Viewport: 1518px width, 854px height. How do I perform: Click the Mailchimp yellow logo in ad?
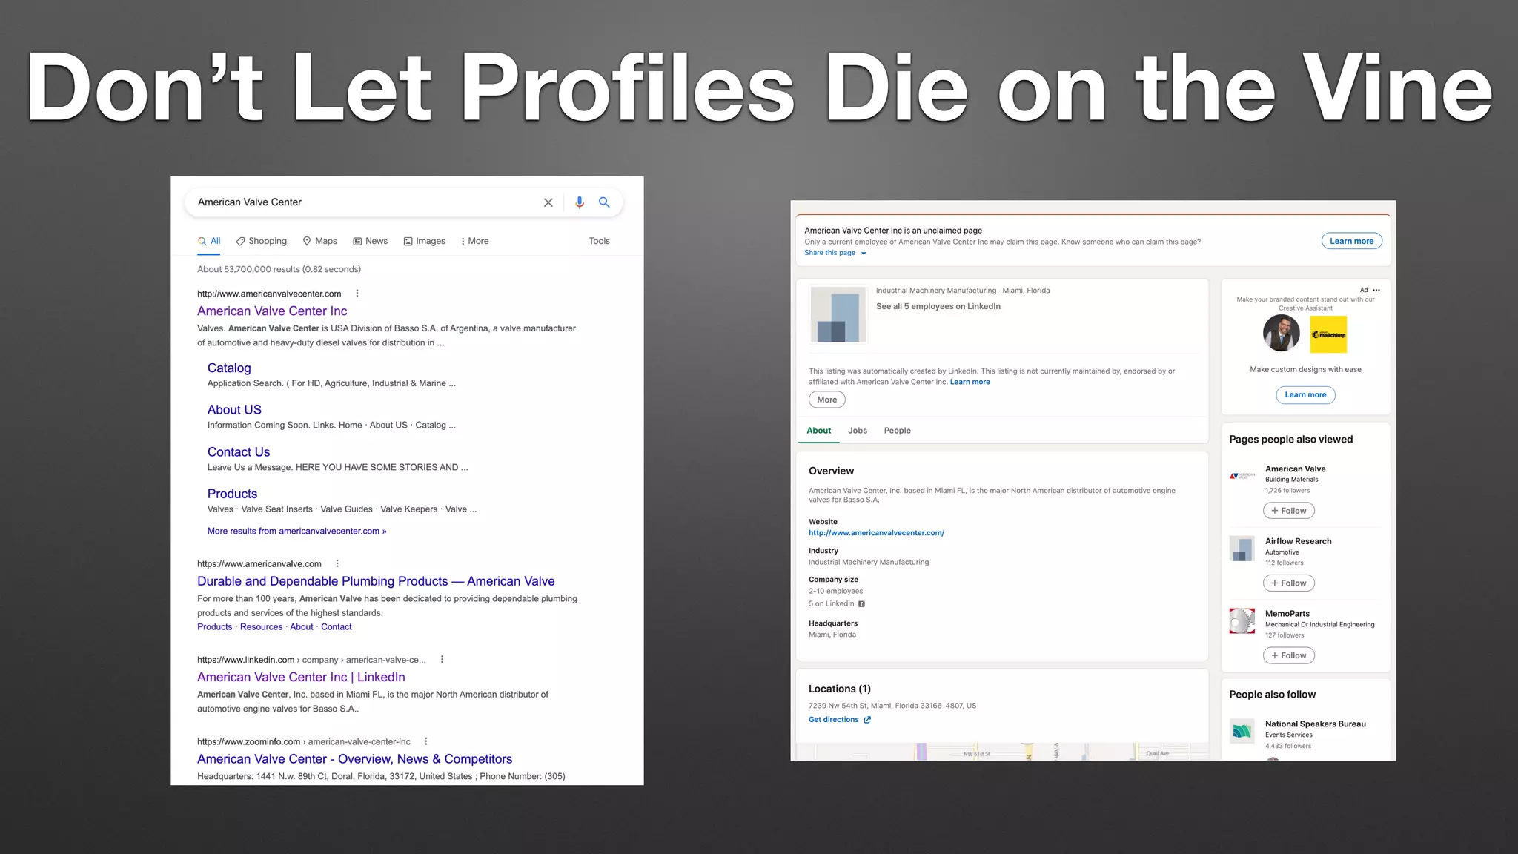pyautogui.click(x=1328, y=334)
